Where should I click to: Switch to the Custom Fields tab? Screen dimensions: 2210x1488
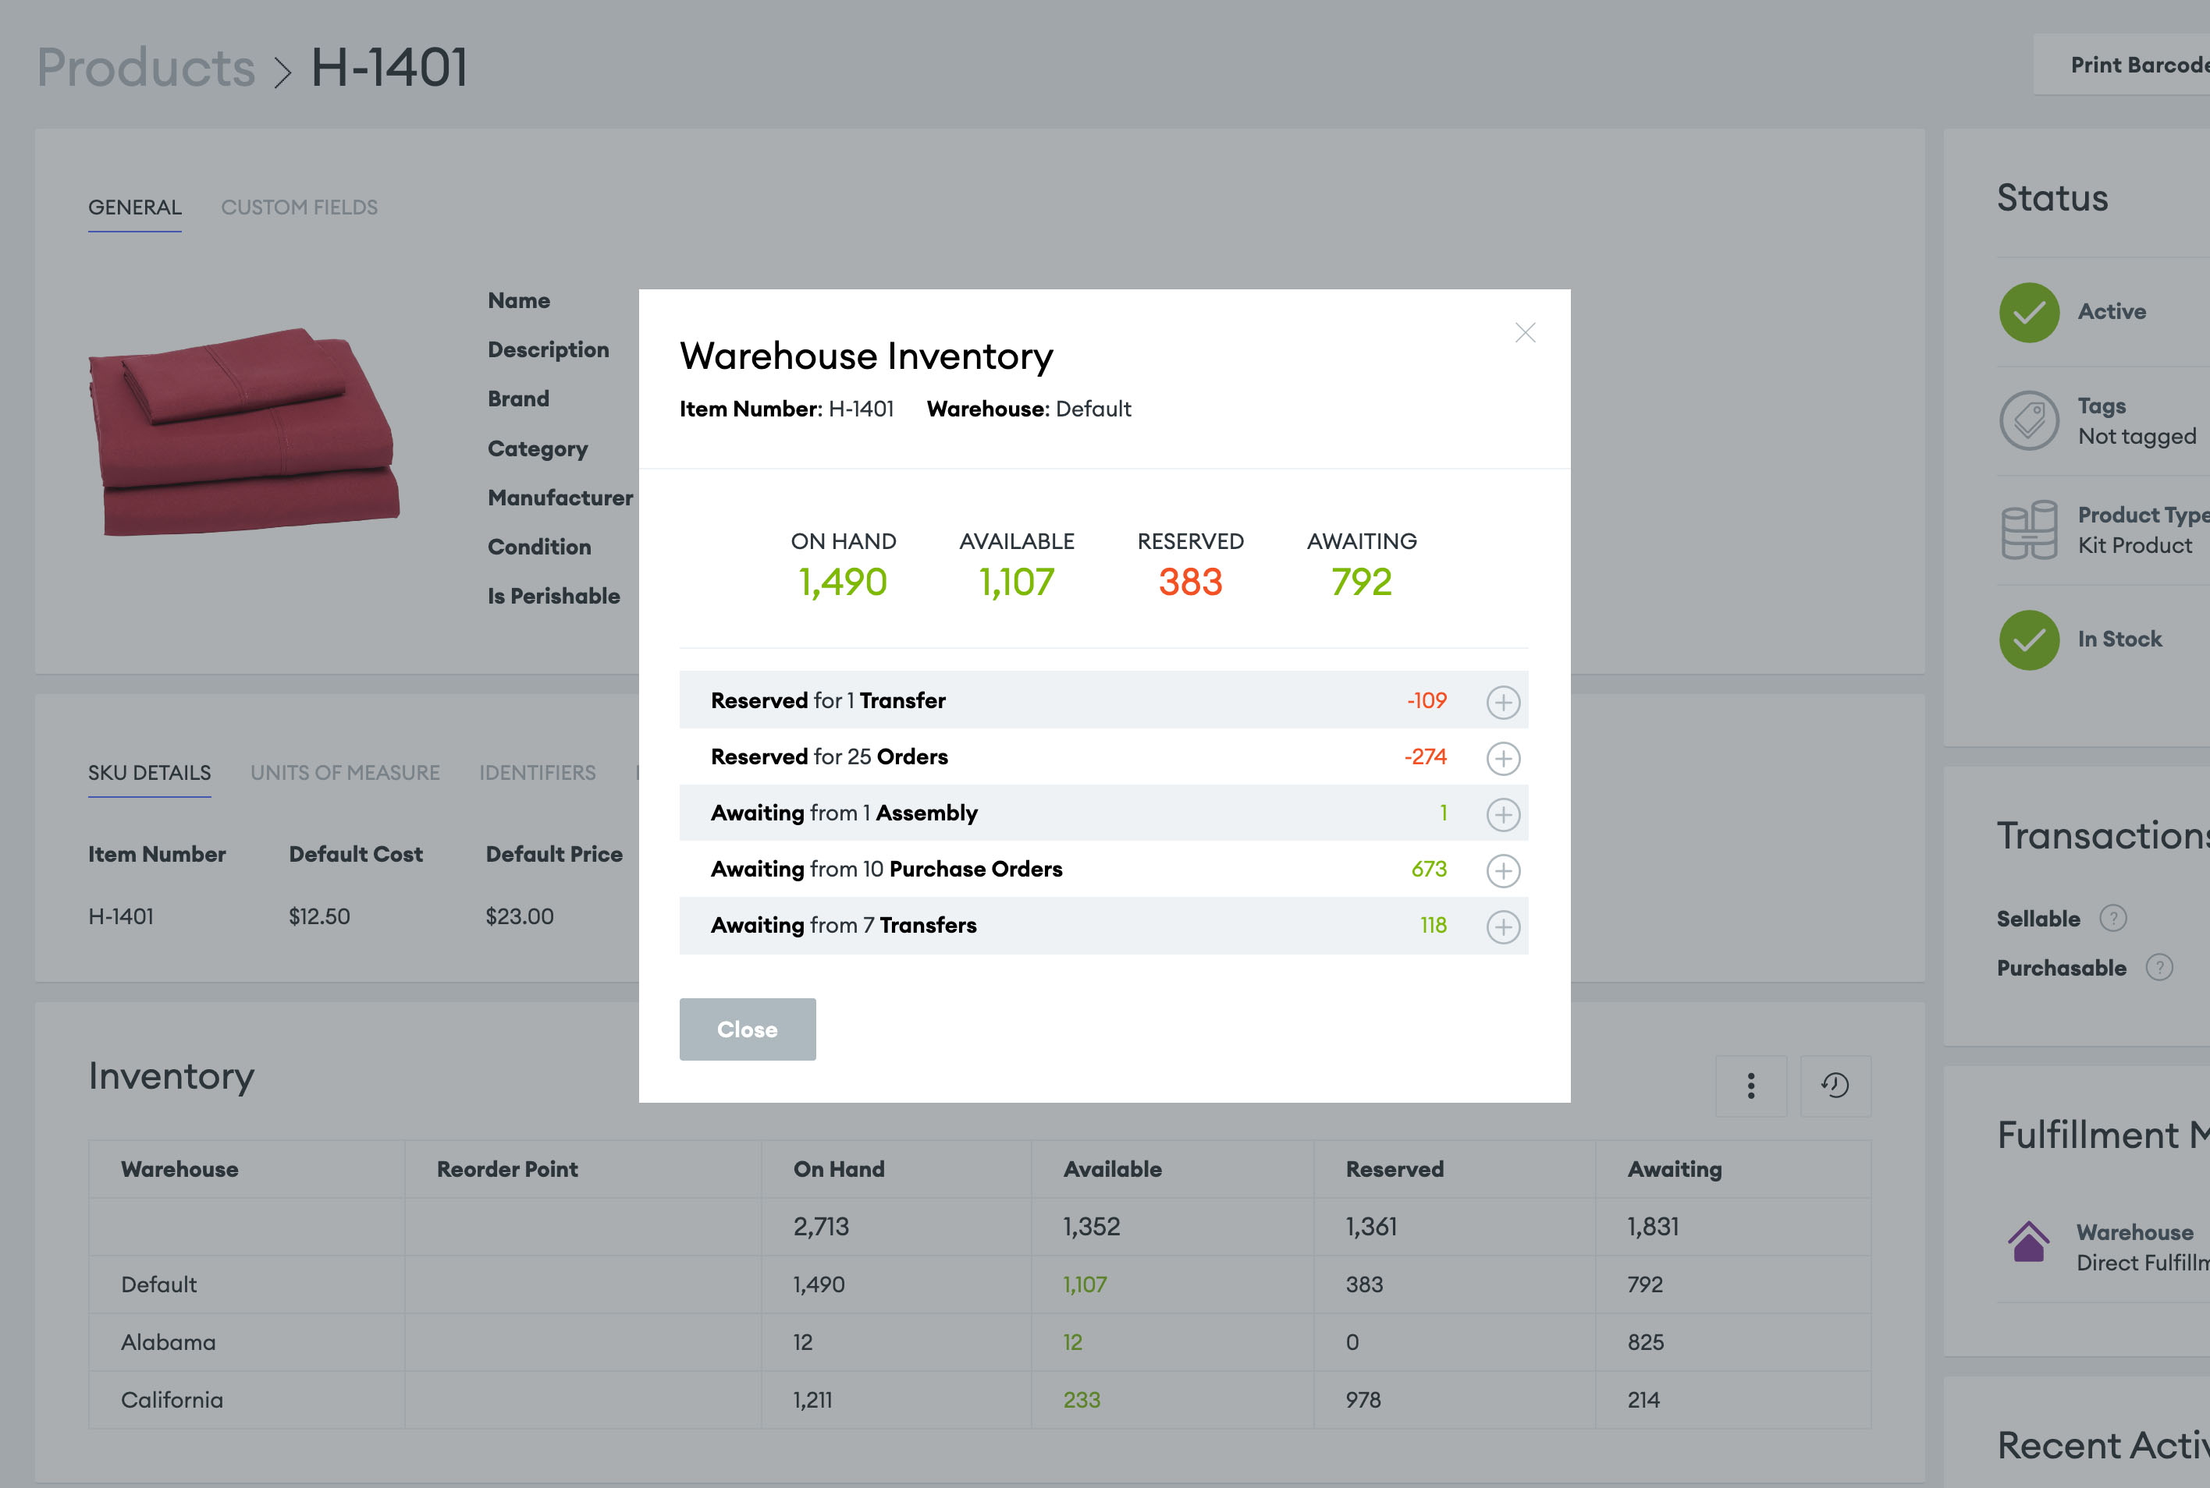300,207
